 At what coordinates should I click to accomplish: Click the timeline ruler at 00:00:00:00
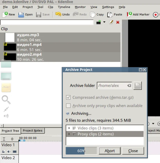coord(28,138)
